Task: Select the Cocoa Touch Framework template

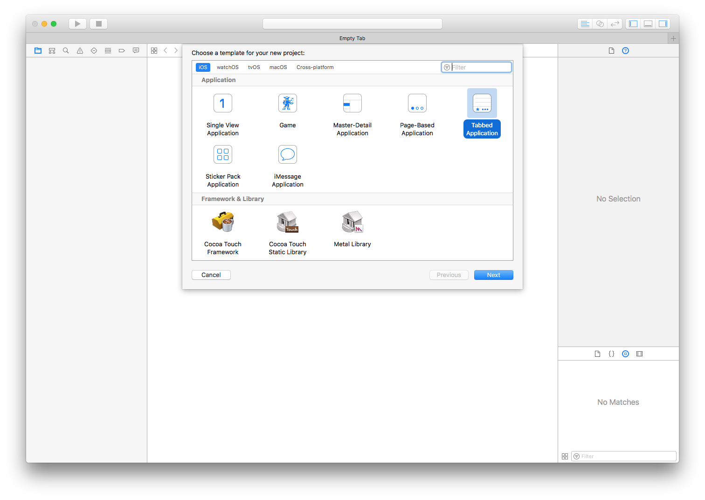Action: tap(222, 222)
